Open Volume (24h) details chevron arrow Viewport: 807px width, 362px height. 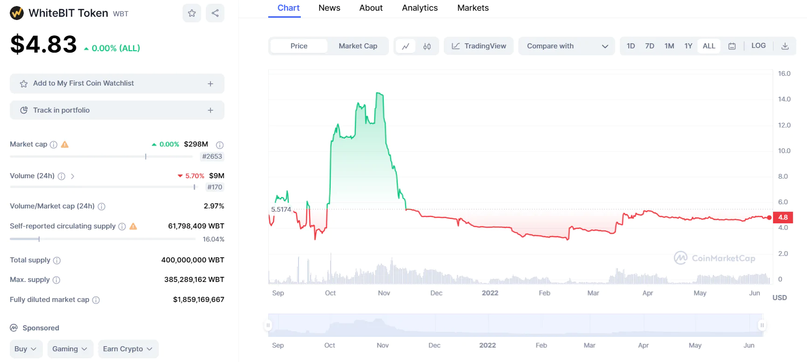click(73, 176)
